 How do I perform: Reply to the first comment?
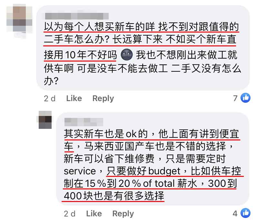pyautogui.click(x=103, y=99)
